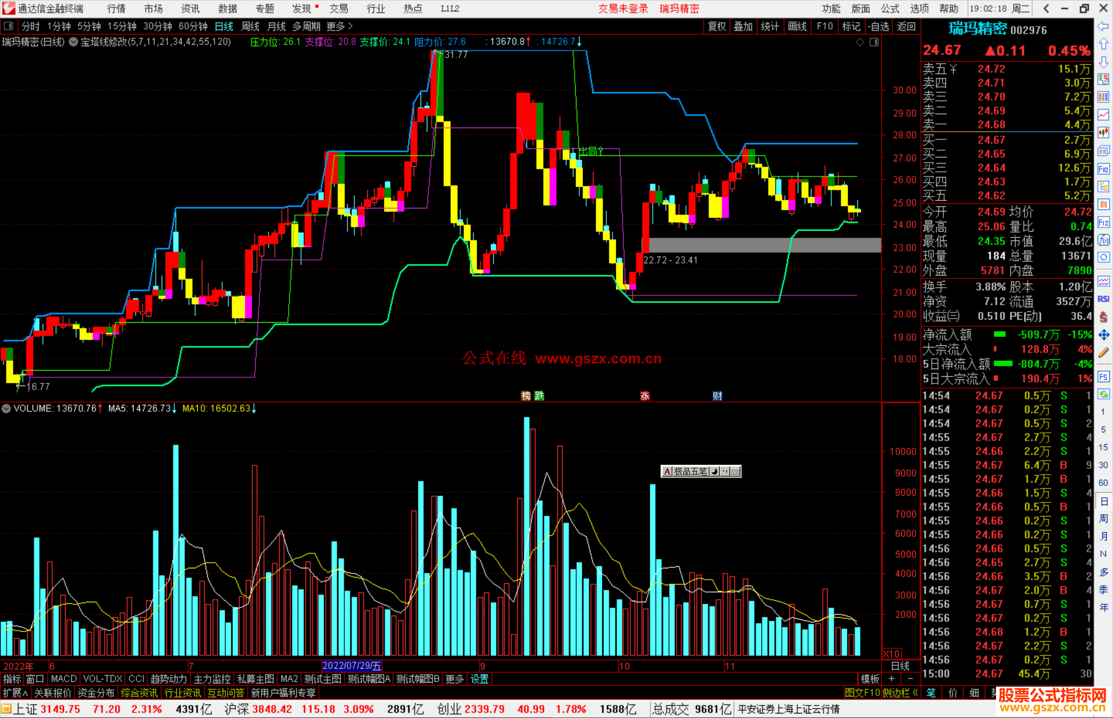Click the four-way move arrows icon
1113x718 pixels.
pyautogui.click(x=1103, y=335)
